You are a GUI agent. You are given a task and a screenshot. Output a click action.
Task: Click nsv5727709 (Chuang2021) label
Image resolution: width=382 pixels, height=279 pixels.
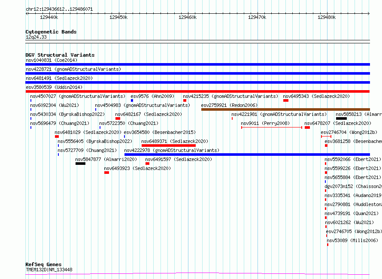click(x=87, y=150)
